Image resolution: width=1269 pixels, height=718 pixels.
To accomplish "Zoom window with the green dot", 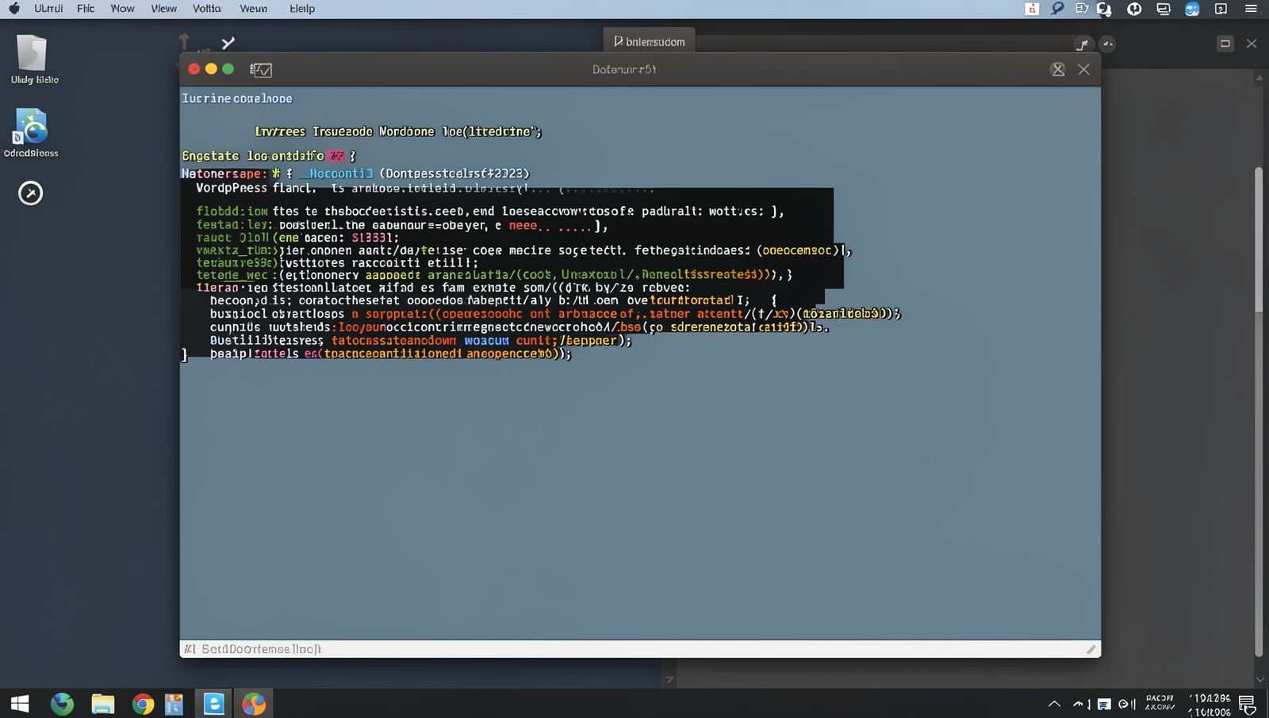I will point(228,69).
